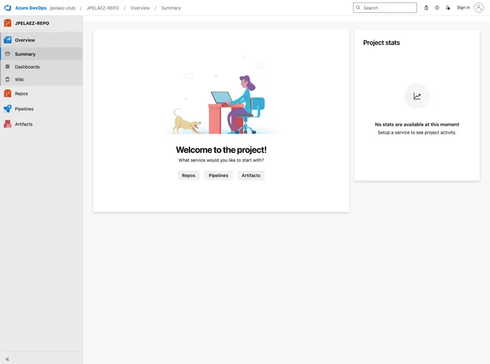Open Pipelines from the sidebar
The image size is (490, 364).
pyautogui.click(x=24, y=109)
